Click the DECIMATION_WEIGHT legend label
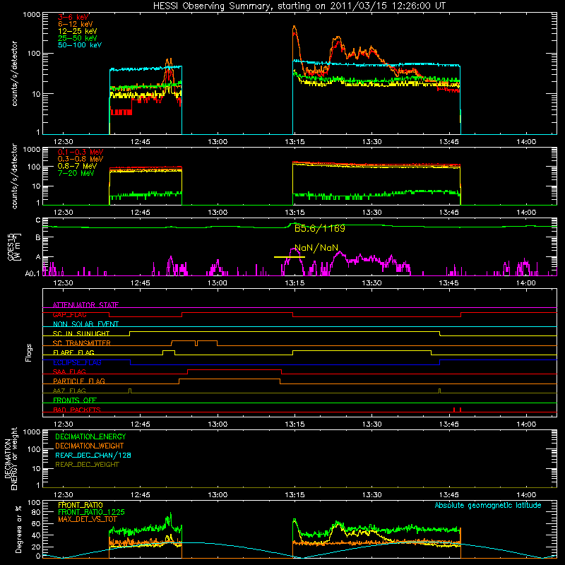Viewport: 565px width, 565px height. click(x=90, y=446)
